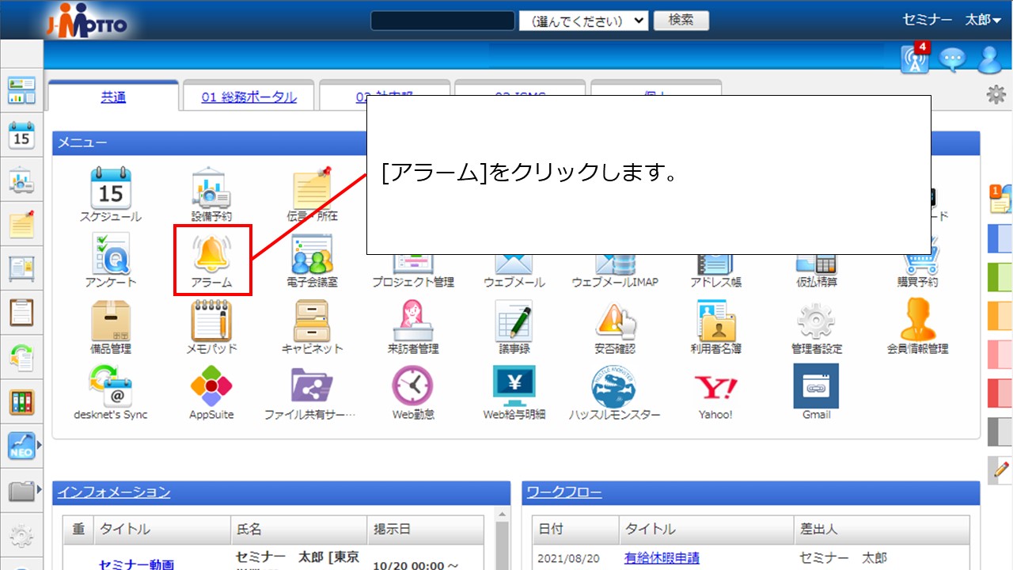Select the 共通 tab
This screenshot has width=1013, height=570.
113,97
